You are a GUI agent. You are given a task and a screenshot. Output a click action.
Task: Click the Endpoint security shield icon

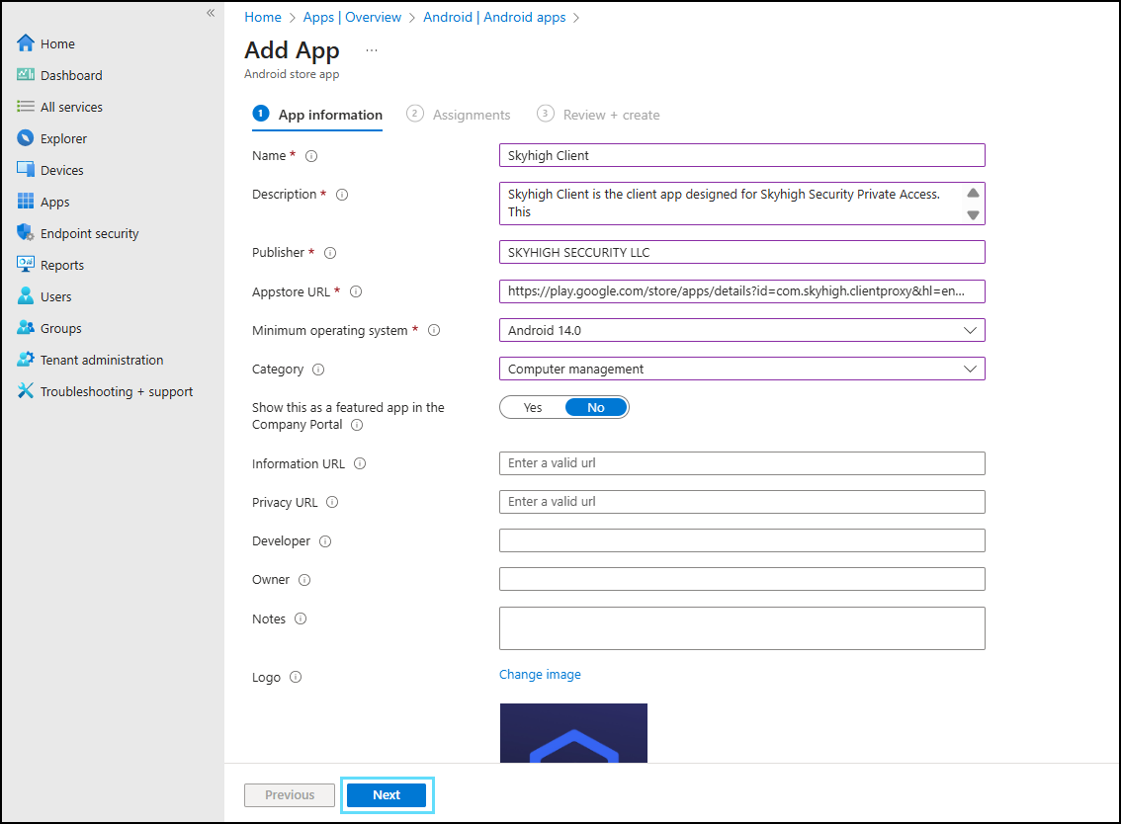(26, 233)
